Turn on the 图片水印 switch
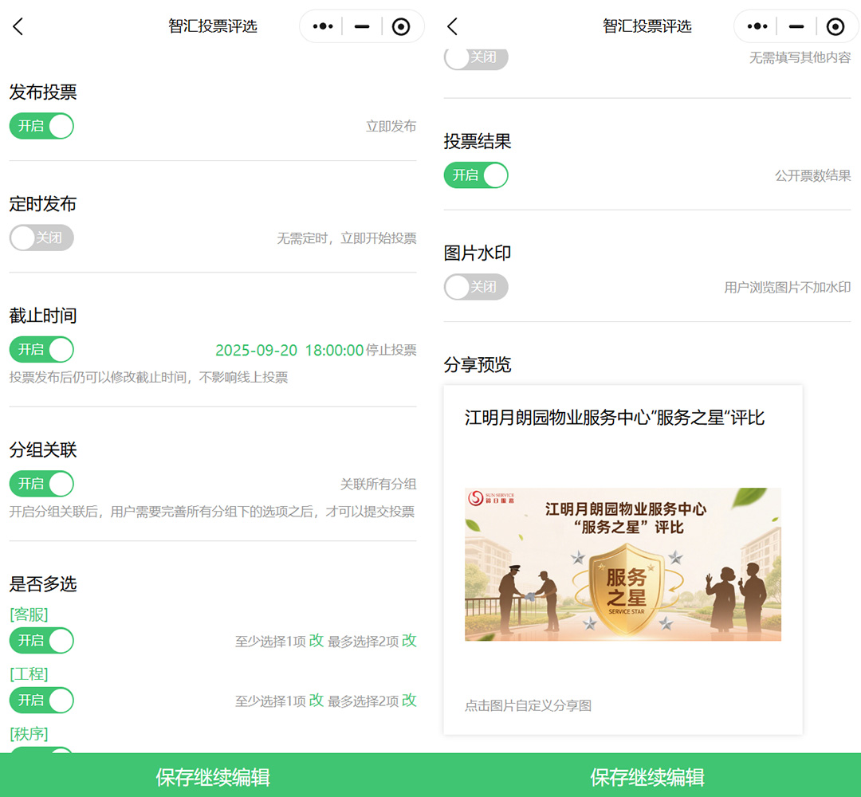The image size is (861, 797). pos(476,287)
